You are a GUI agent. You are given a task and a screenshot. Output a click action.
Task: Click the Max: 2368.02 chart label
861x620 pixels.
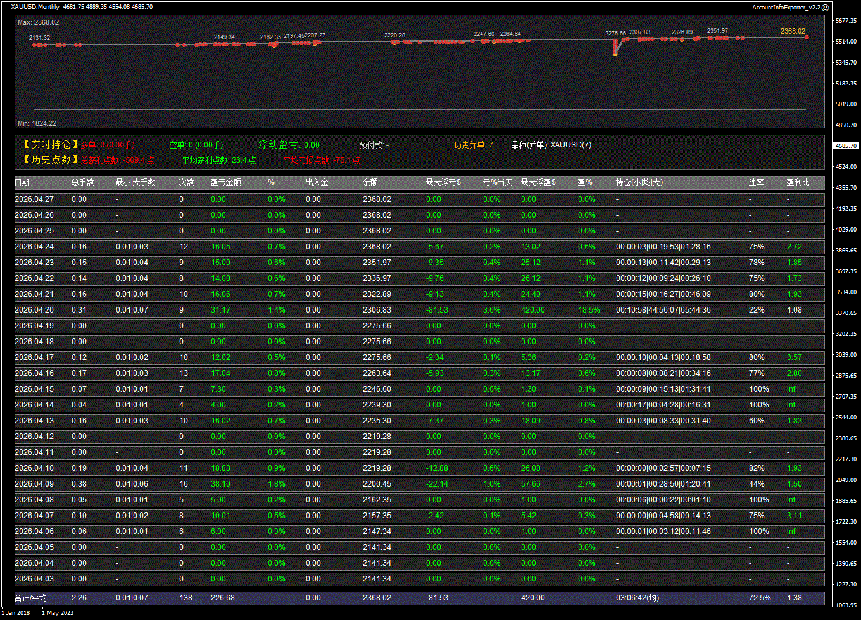click(x=38, y=22)
